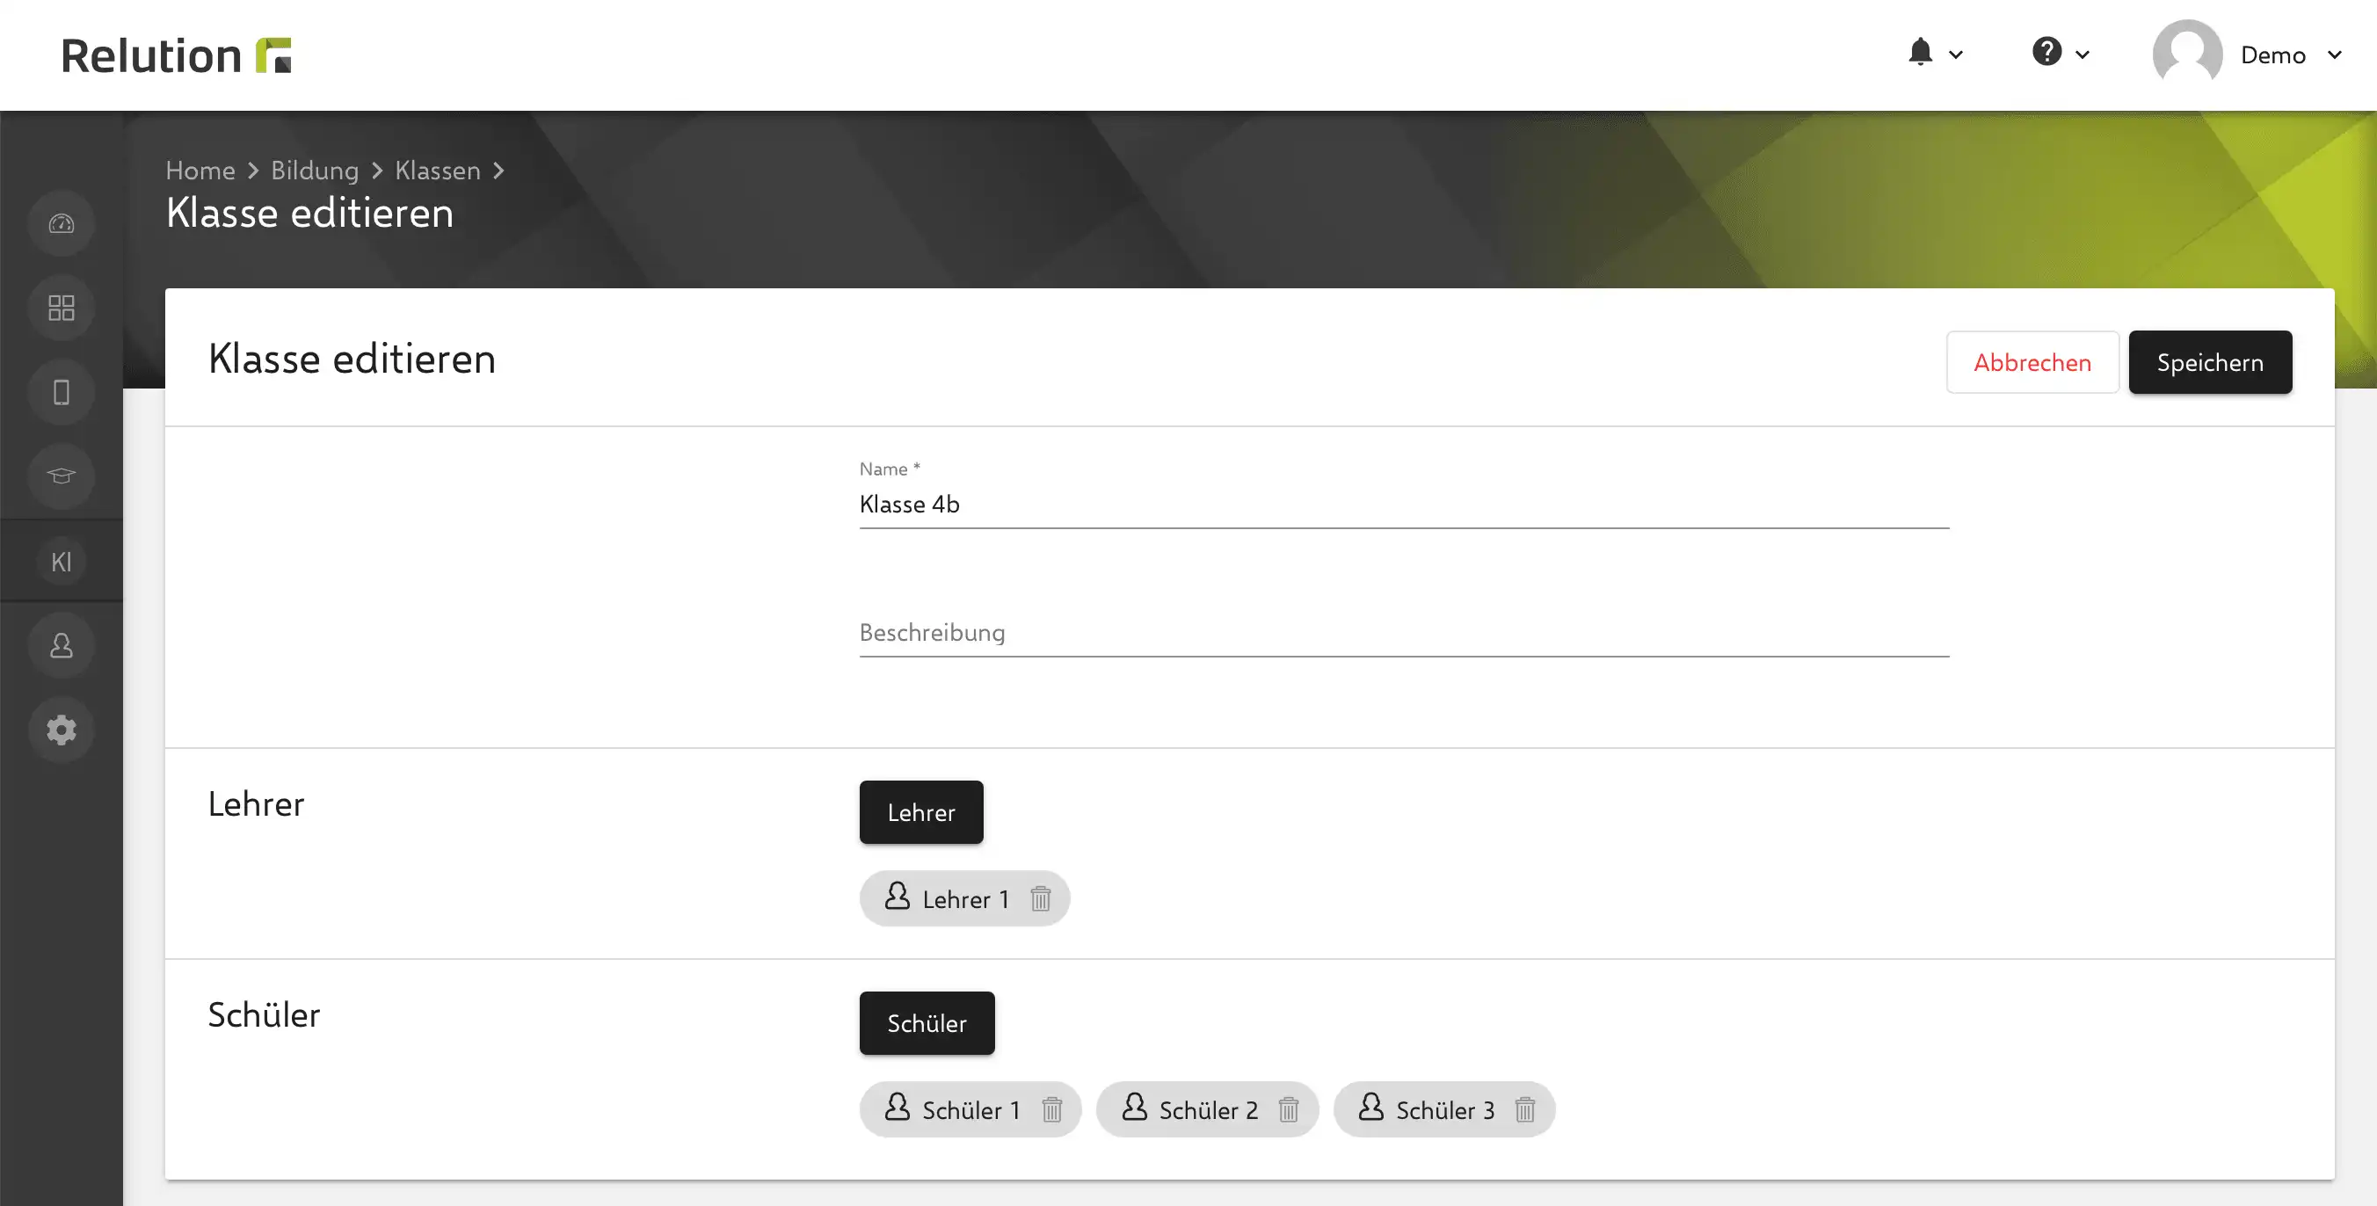The image size is (2377, 1206).
Task: Remove Schüler 3 using trash icon
Action: point(1524,1109)
